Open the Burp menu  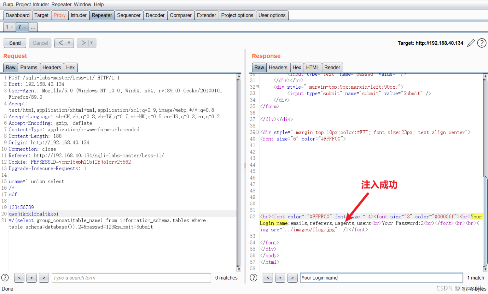[x=8, y=5]
